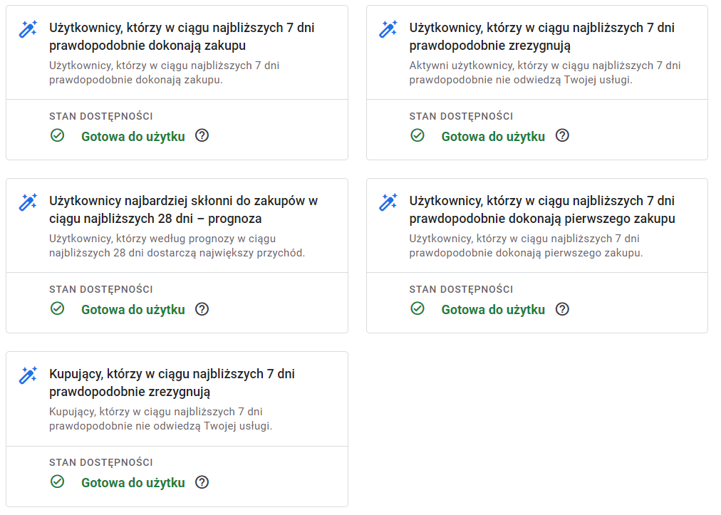Click magic wand icon of Kupujący card
The image size is (721, 515).
[28, 375]
